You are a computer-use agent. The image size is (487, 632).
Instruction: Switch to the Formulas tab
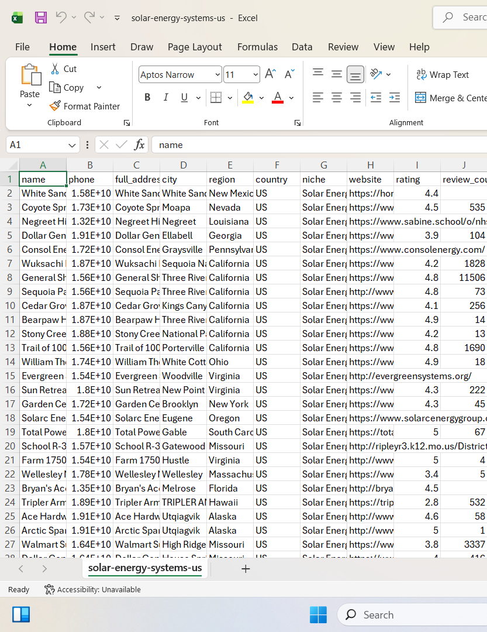coord(257,47)
